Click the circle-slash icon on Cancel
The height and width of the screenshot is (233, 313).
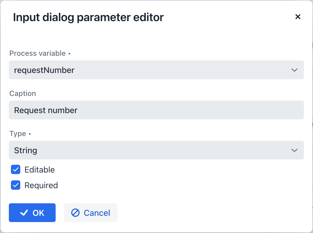pos(75,213)
